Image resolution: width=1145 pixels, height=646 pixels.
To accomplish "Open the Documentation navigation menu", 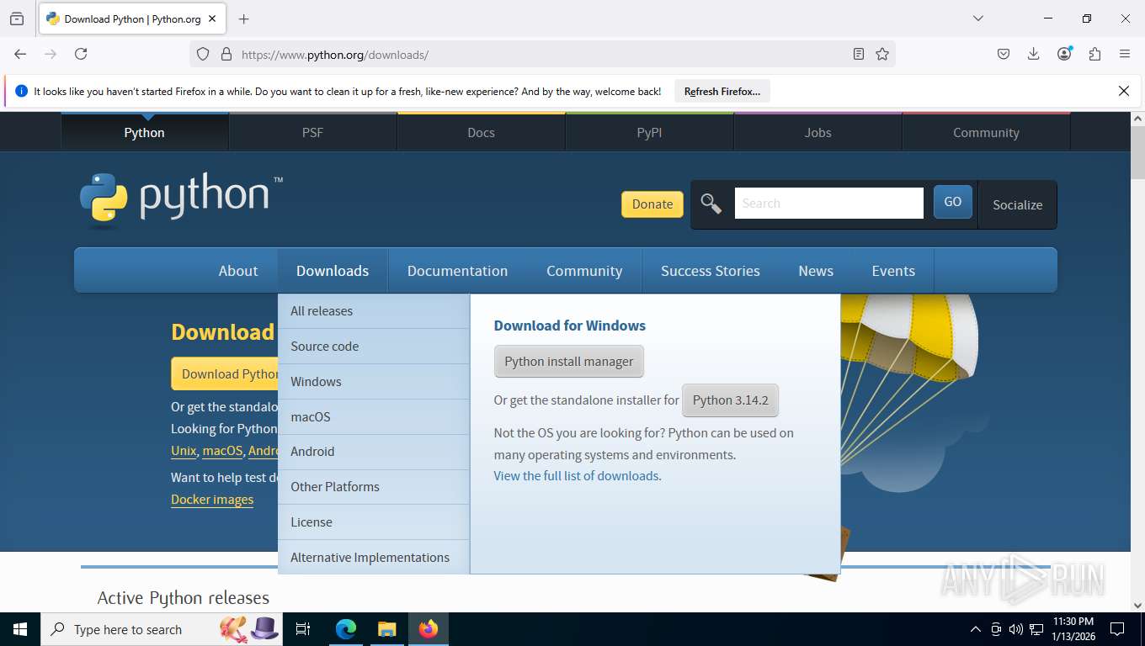I will 457,271.
